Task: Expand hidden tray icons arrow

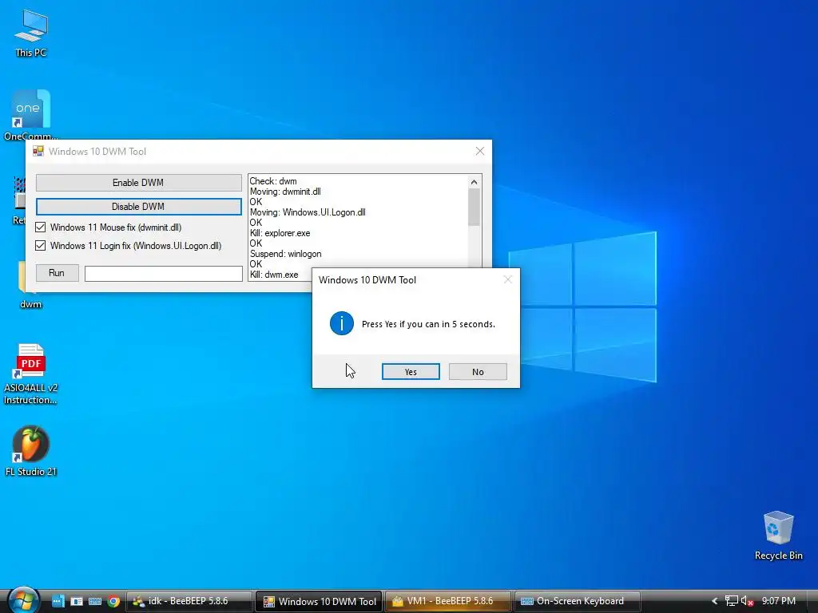Action: (x=715, y=601)
